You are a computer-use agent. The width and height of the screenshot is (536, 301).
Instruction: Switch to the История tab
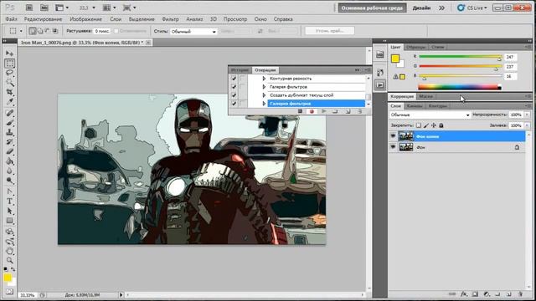(240, 70)
